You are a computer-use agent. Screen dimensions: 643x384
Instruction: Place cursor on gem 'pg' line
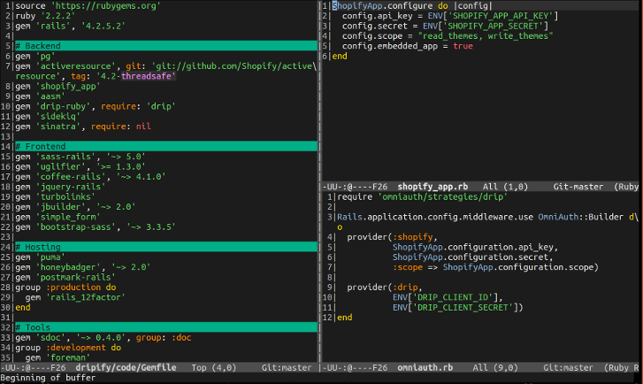(35, 56)
